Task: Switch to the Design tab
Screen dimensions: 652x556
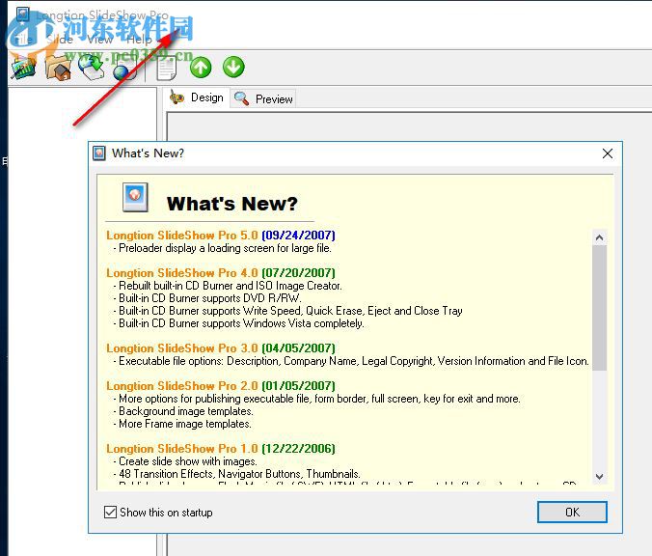Action: 196,97
